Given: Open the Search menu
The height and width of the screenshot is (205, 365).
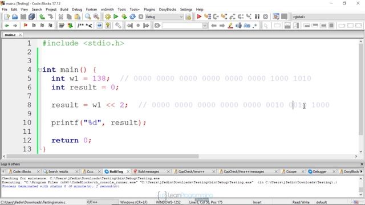Looking at the screenshot, I should pos(36,9).
